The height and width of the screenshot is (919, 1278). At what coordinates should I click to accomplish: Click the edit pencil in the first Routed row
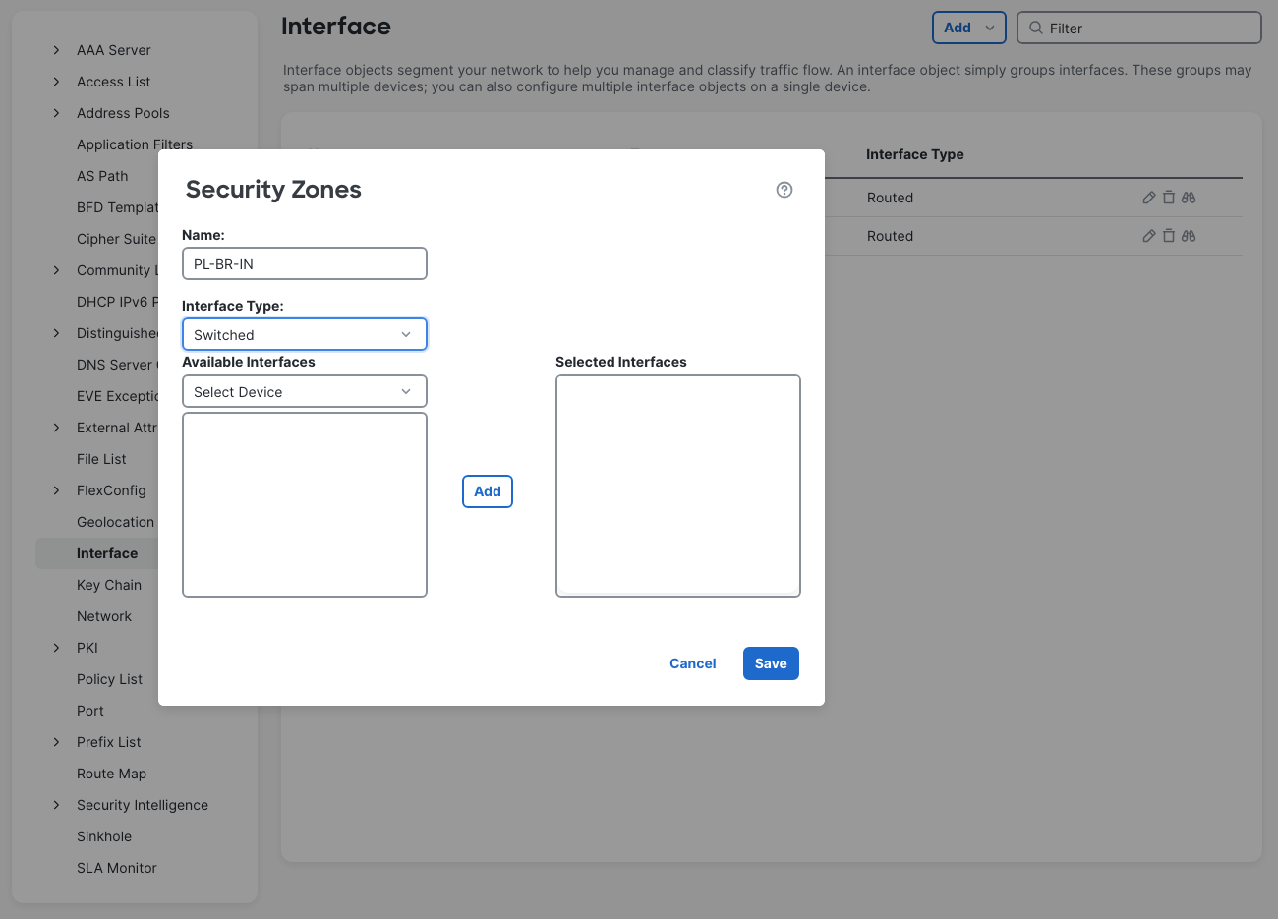click(x=1148, y=198)
